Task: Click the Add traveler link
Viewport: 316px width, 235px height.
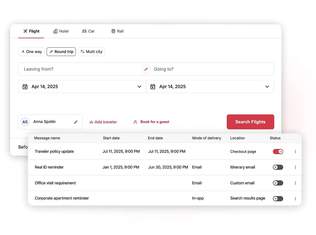Action: [103, 122]
